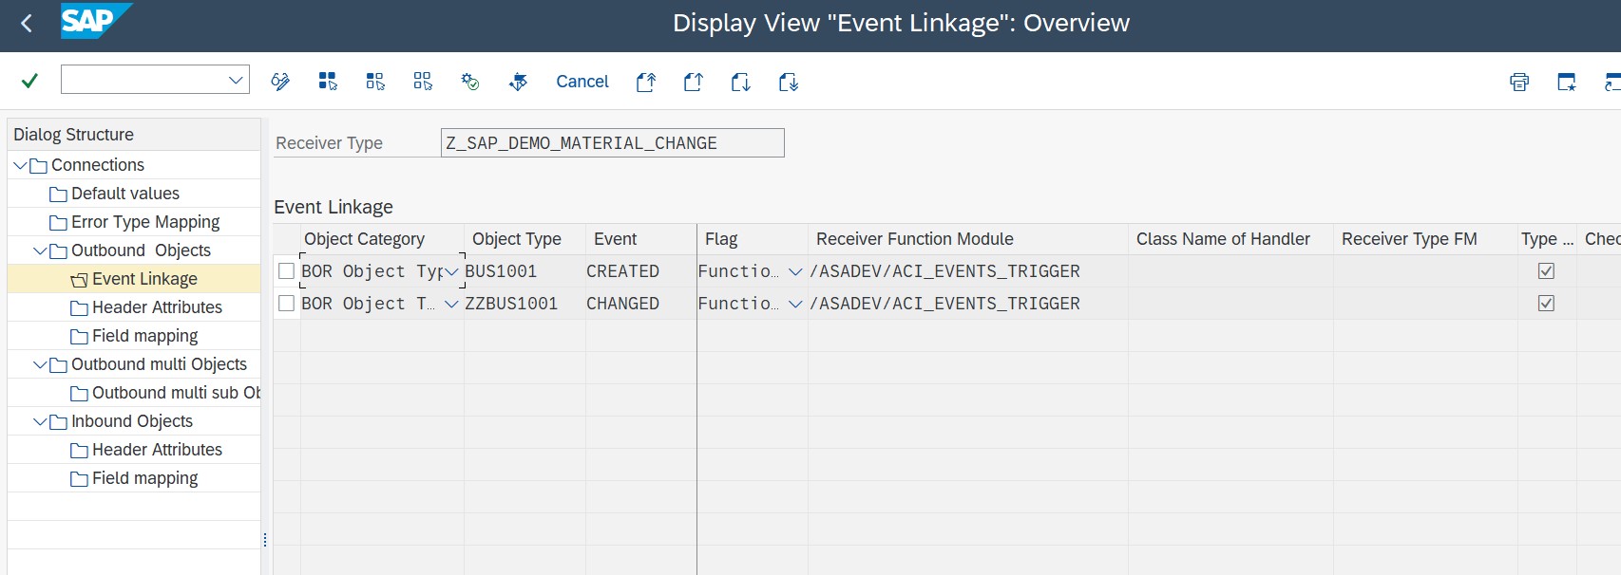Open the command field dropdown
The height and width of the screenshot is (575, 1621).
236,81
